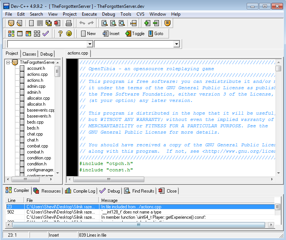Click the Insert toolbar button
The width and height of the screenshot is (286, 240).
pyautogui.click(x=111, y=34)
